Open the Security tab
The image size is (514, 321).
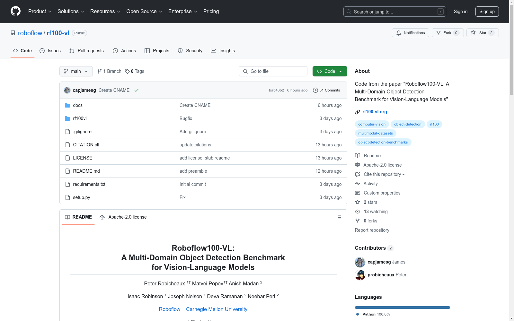[190, 51]
